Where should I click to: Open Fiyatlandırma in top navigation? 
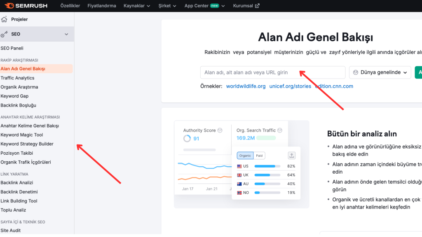(102, 6)
